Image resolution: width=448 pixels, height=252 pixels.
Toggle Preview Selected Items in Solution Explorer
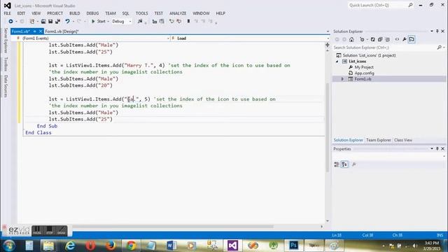(x=412, y=39)
